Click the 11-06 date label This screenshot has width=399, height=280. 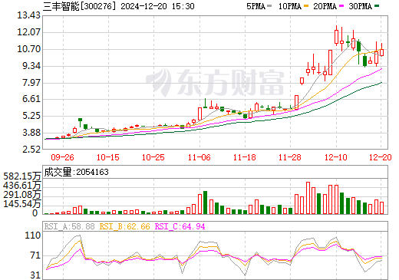[199, 157]
